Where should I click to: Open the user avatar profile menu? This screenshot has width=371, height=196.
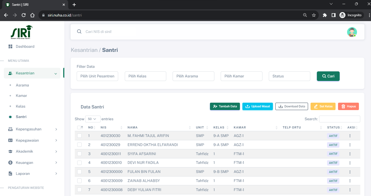pyautogui.click(x=352, y=32)
